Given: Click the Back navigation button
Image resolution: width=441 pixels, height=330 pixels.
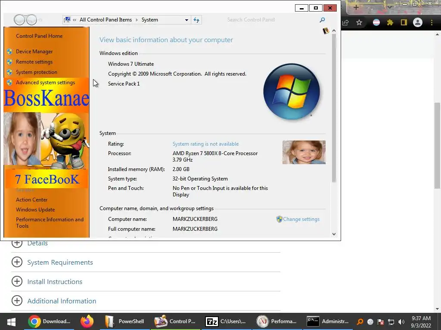Looking at the screenshot, I should [19, 20].
